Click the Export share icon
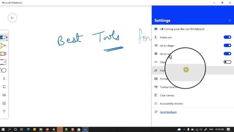Viewport: 234px width, 132px height. 156,70
